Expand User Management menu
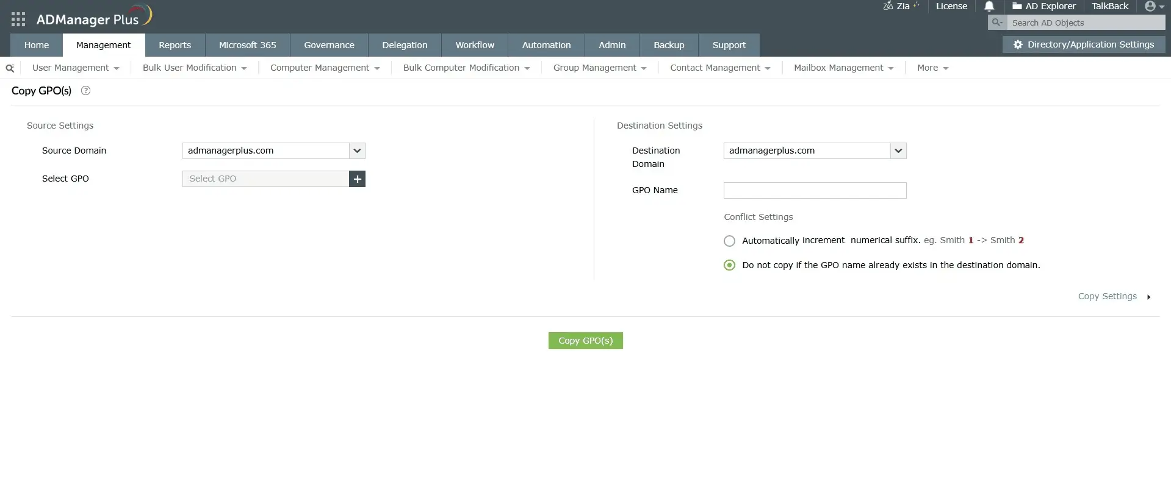 [x=76, y=68]
